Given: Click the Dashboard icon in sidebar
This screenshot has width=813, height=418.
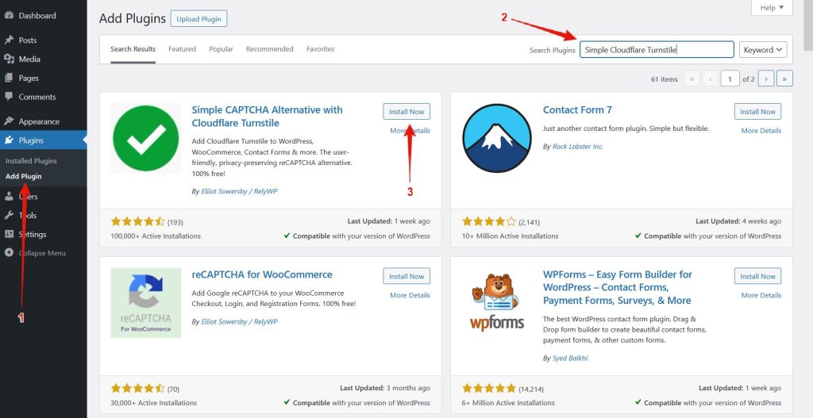Looking at the screenshot, I should [x=9, y=15].
